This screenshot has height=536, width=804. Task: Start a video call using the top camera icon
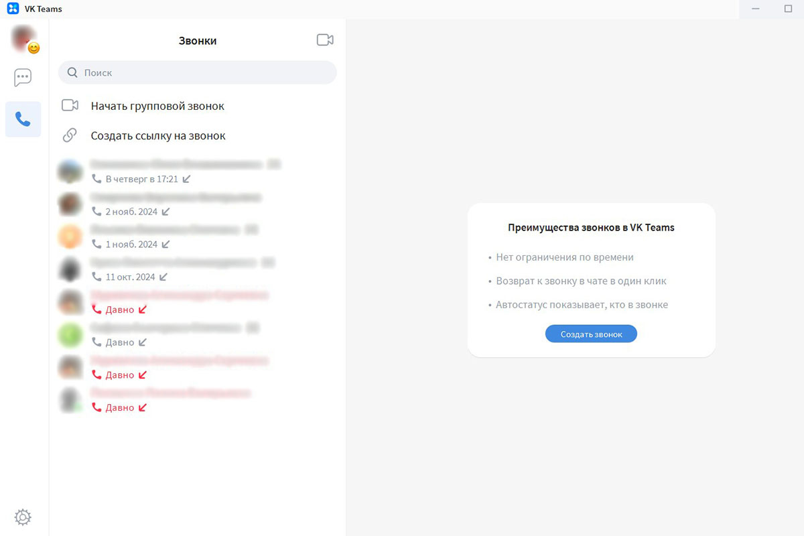pos(325,40)
